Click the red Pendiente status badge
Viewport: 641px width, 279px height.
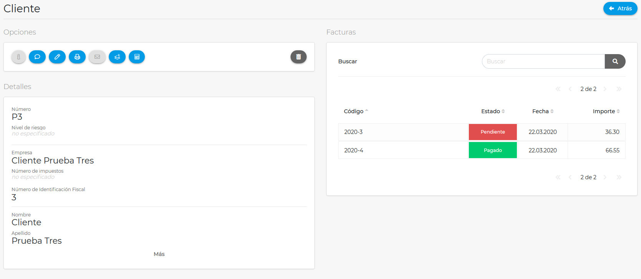(x=493, y=132)
